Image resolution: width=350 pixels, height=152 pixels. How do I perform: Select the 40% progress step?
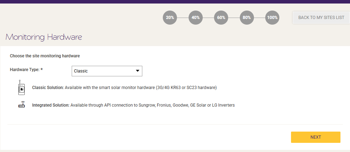point(196,17)
